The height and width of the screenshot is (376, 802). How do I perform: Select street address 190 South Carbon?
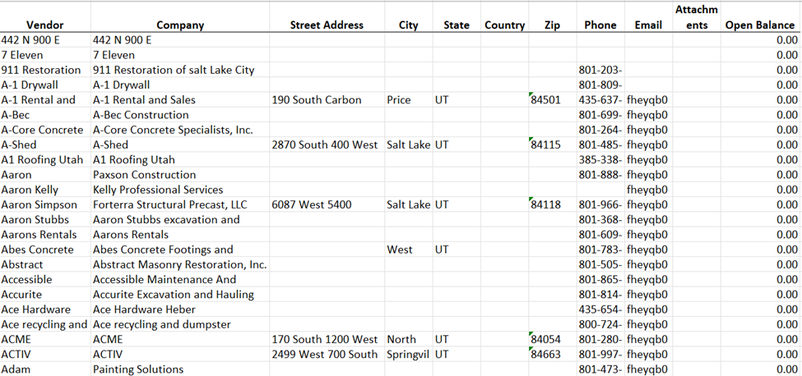click(x=327, y=100)
